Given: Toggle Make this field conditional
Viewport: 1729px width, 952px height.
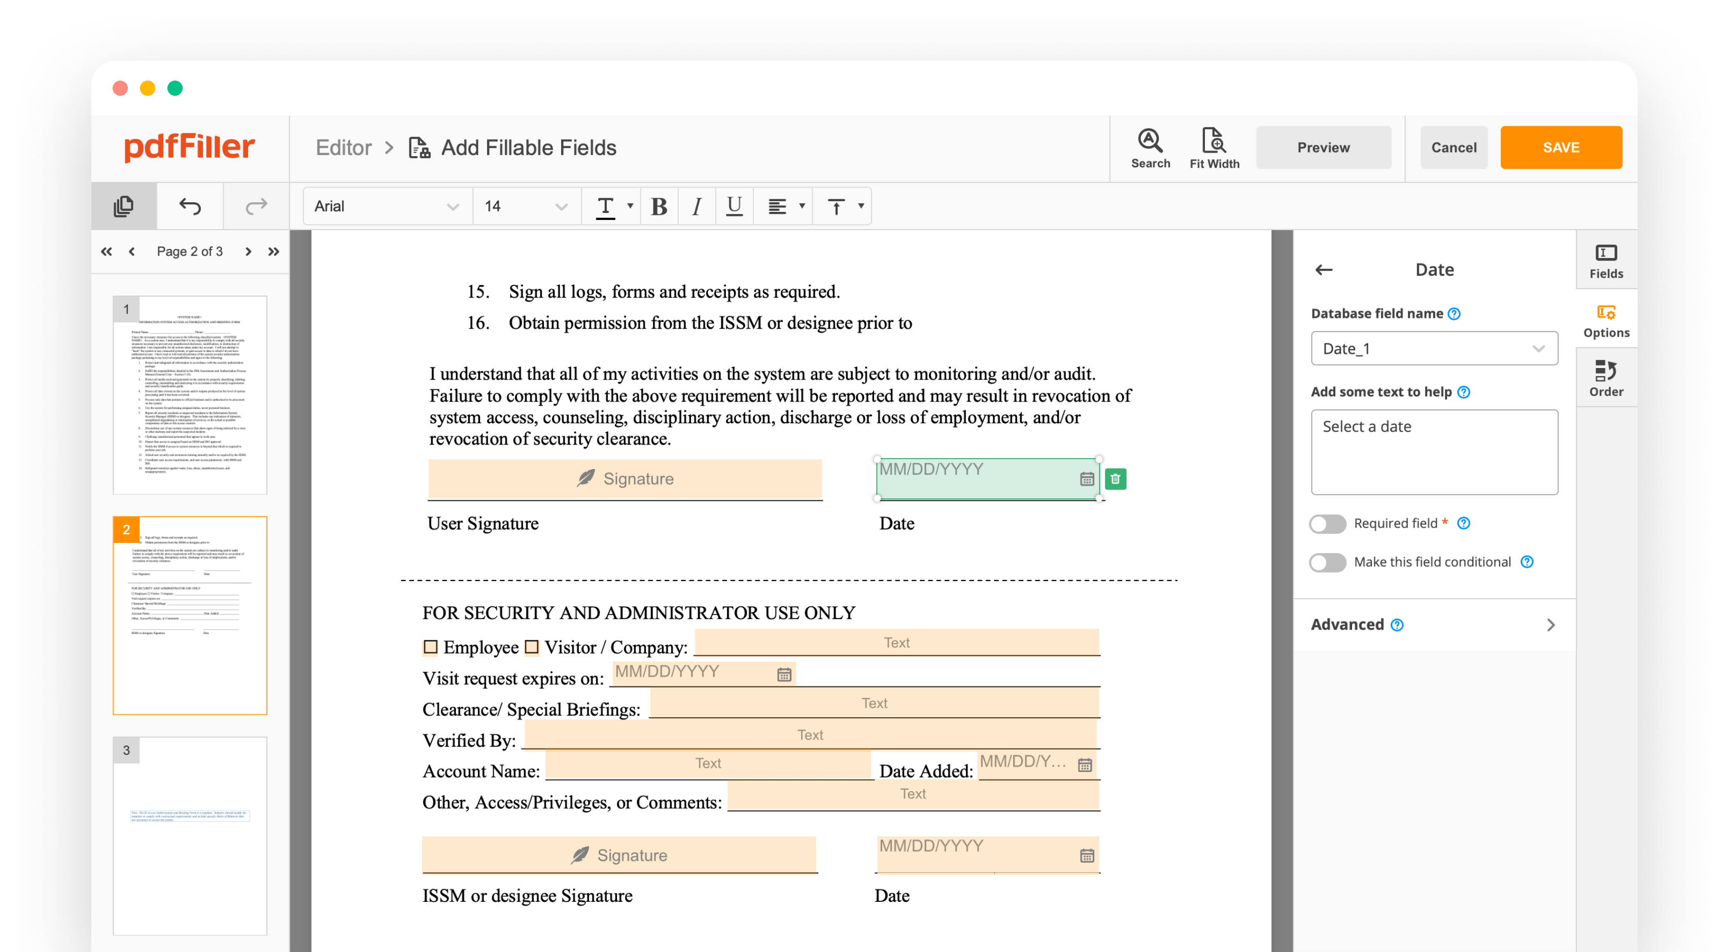Looking at the screenshot, I should coord(1327,562).
